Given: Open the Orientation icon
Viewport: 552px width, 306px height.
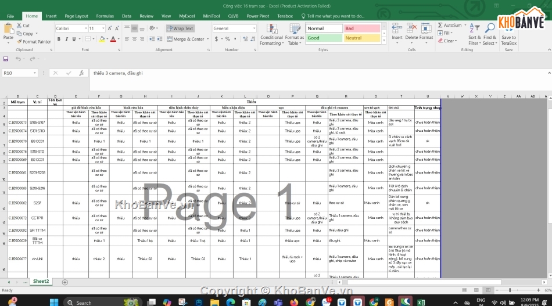Looking at the screenshot, I should click(x=152, y=28).
